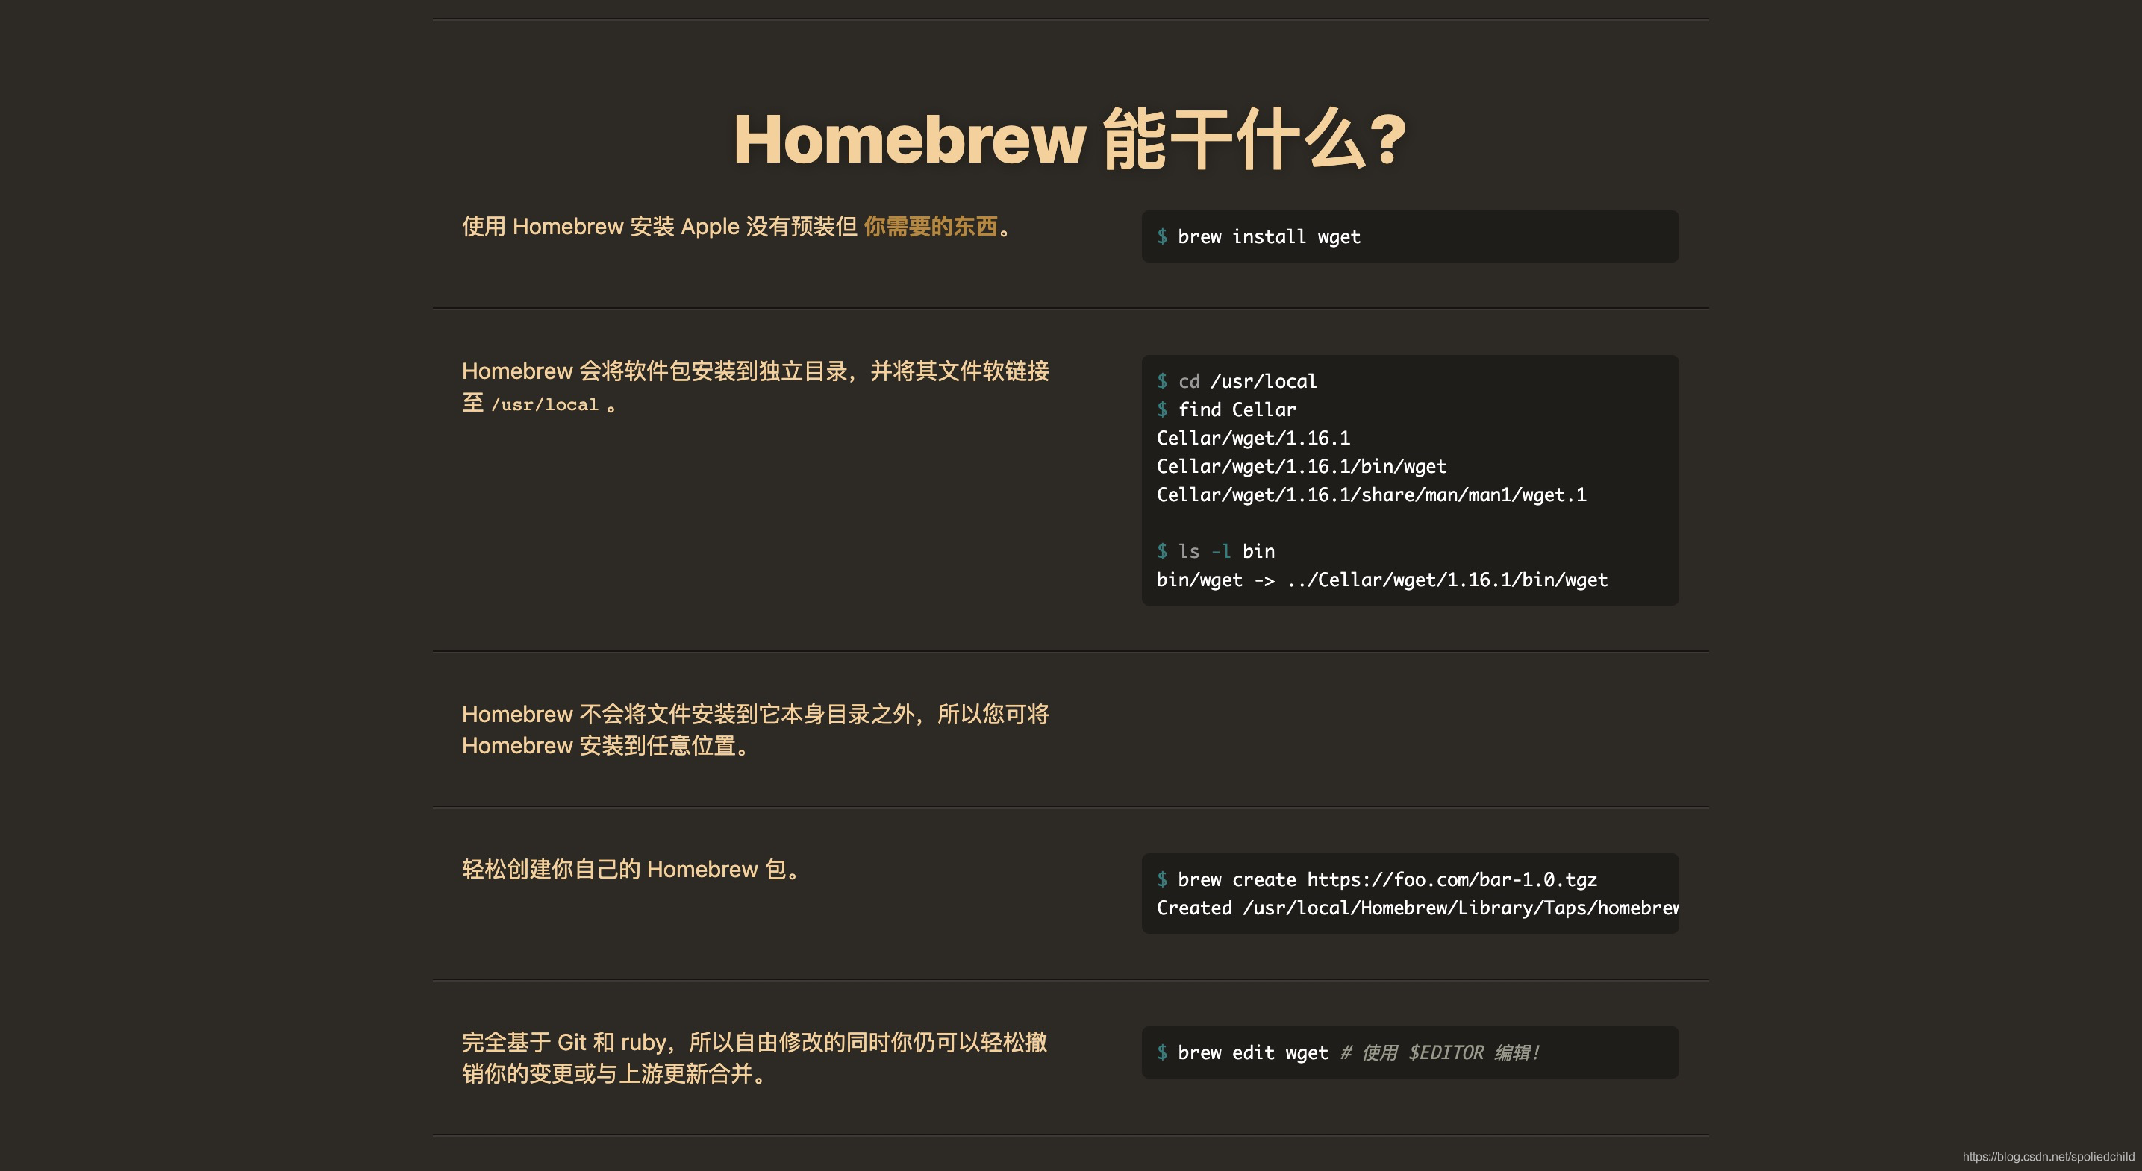Click the 'ls -l bin' command line
The height and width of the screenshot is (1171, 2142).
(1225, 551)
